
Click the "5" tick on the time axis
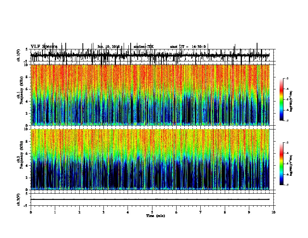[152, 212]
